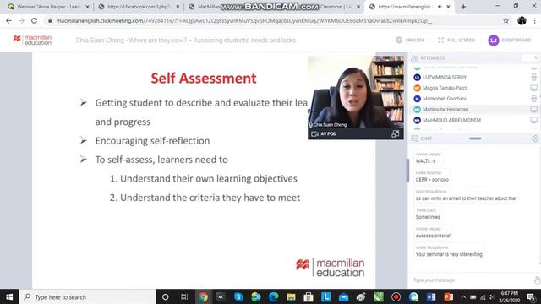Viewport: 541px width, 304px height.
Task: Click chat message 'success criteria!'
Action: (433, 236)
